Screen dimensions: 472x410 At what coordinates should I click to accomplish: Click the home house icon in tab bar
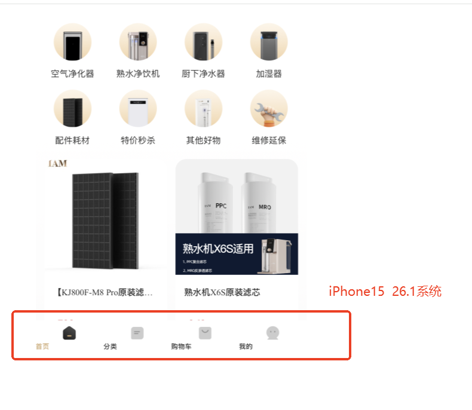pyautogui.click(x=69, y=333)
